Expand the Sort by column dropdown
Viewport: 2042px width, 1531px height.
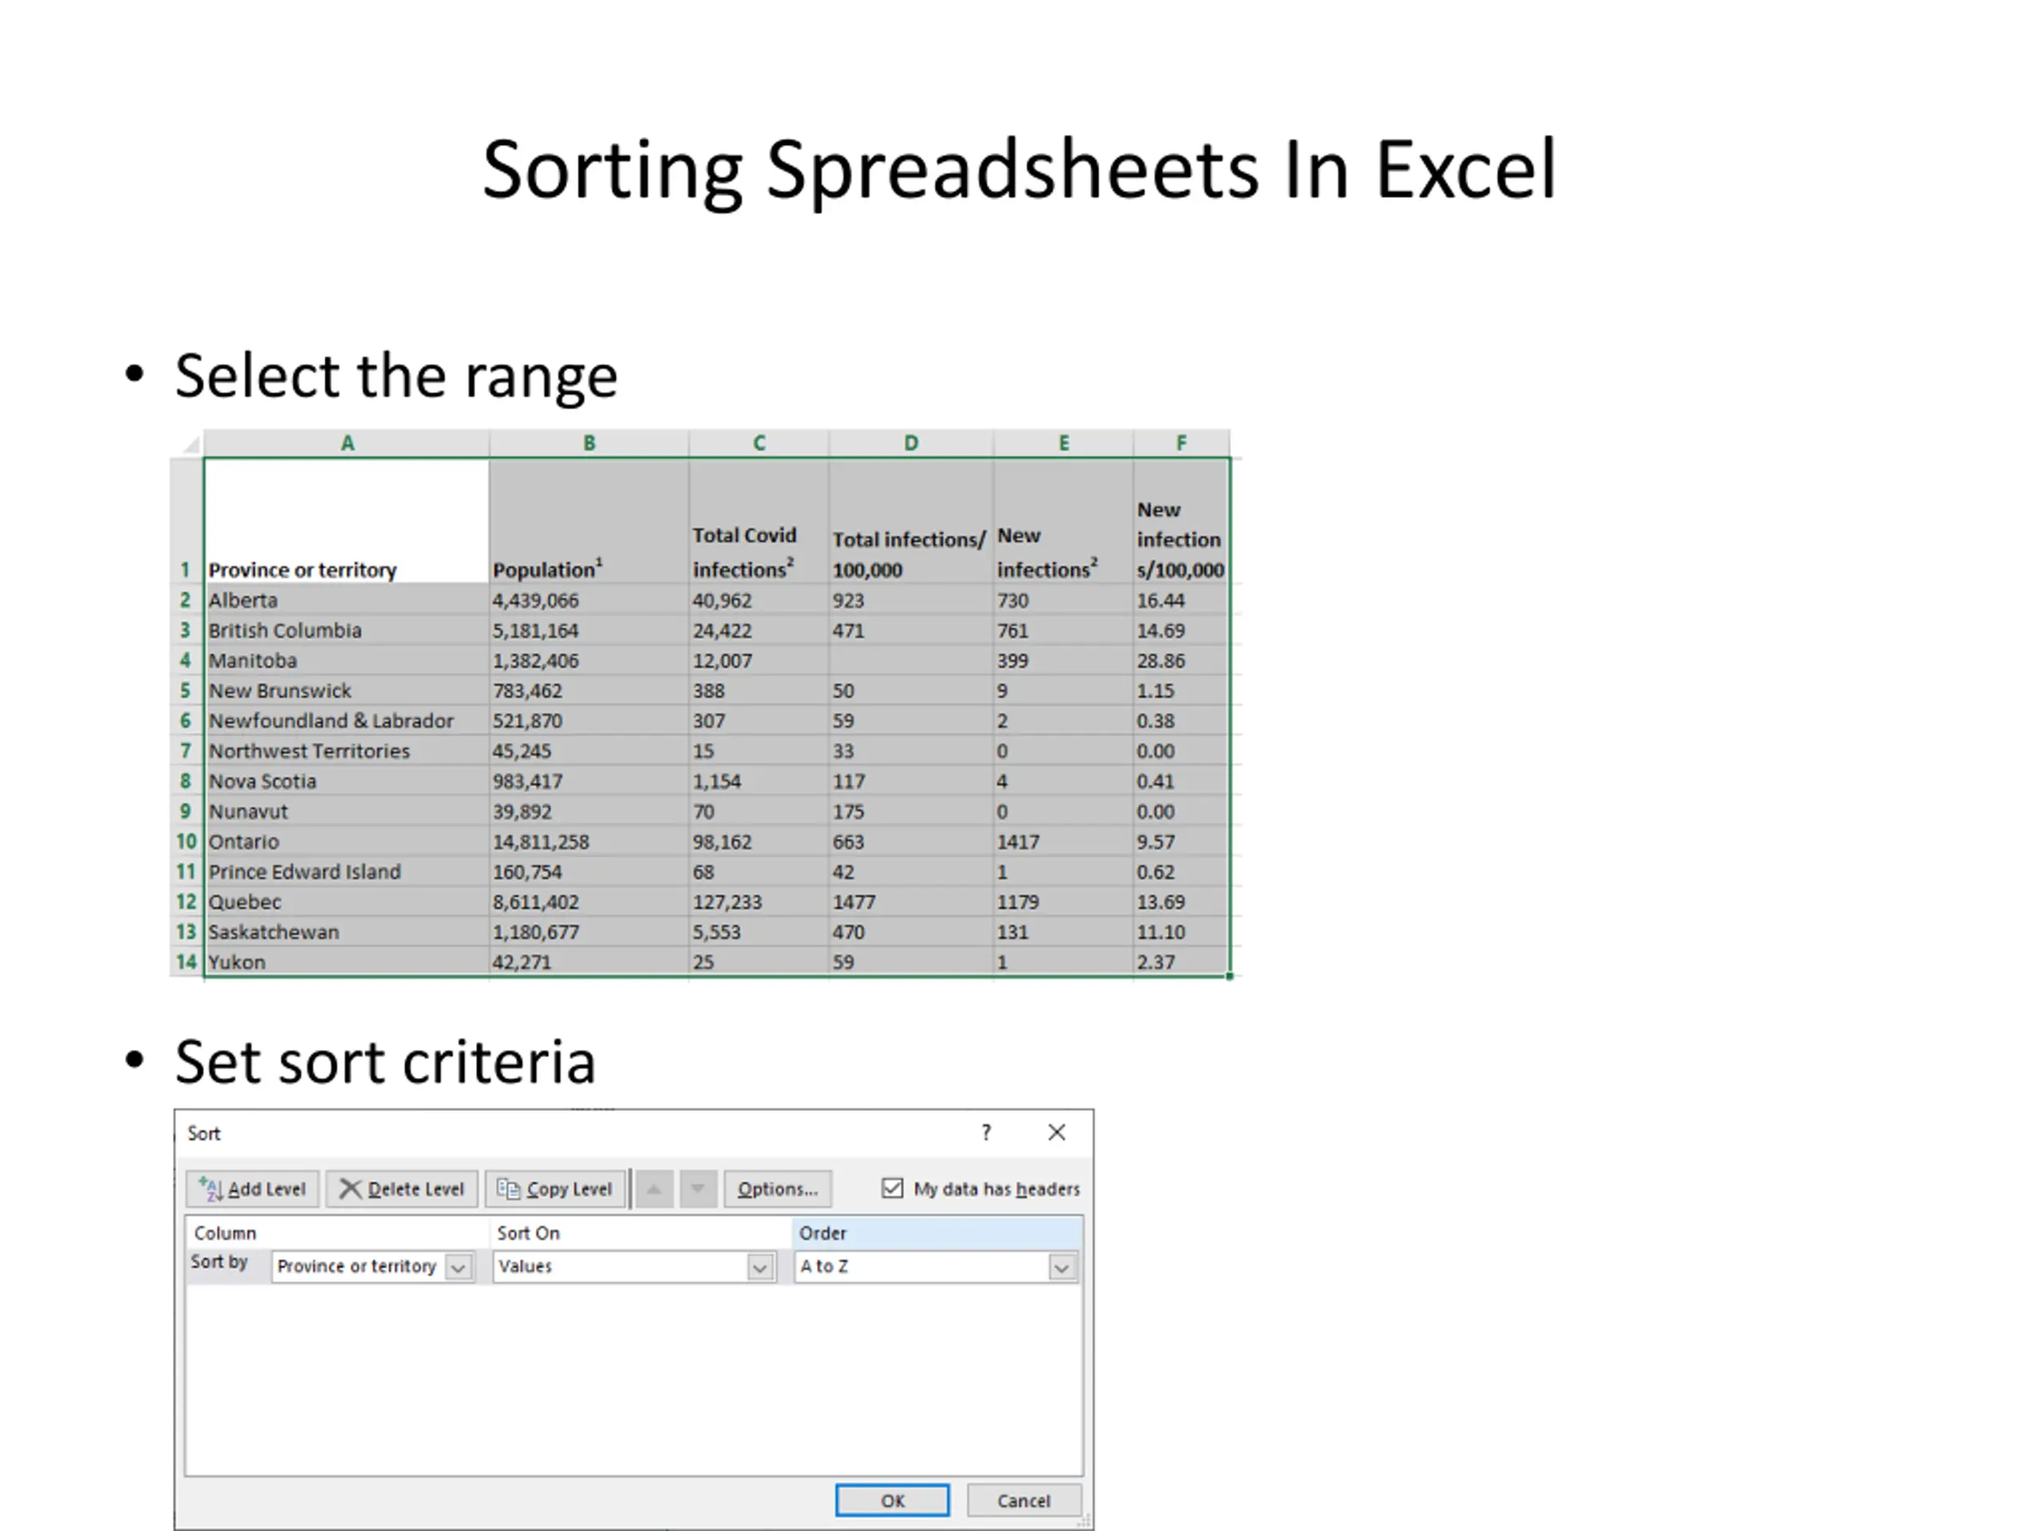pyautogui.click(x=458, y=1267)
